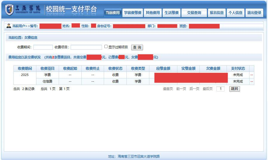The width and height of the screenshot is (268, 160).
Task: Click the University of Sanya logo
Action: (23, 10)
